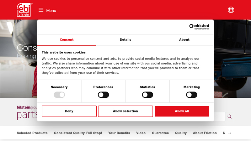This screenshot has width=251, height=141.
Task: Enable the Preferences cookies toggle
Action: point(103,95)
